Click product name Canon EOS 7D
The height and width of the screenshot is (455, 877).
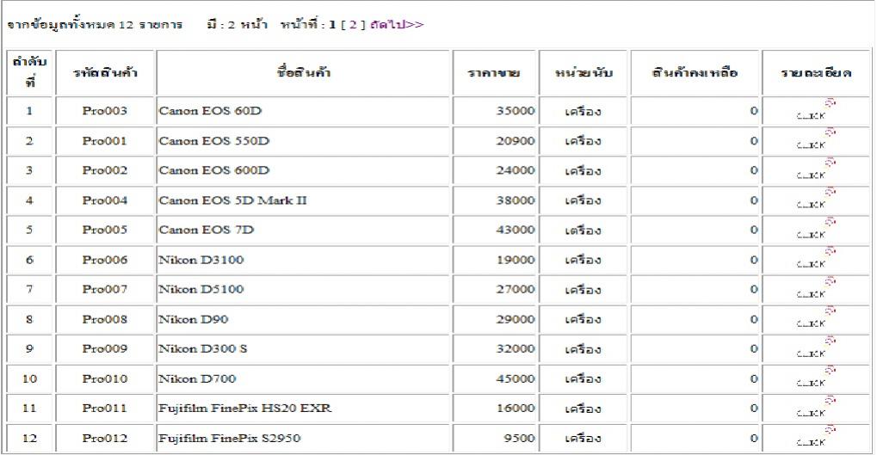tap(207, 230)
